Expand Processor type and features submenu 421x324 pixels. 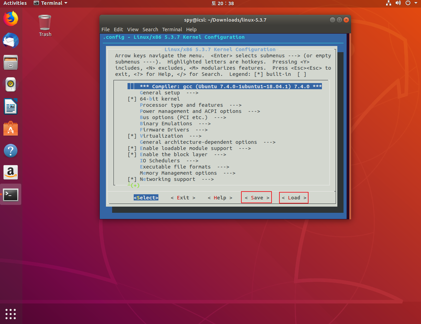(191, 105)
